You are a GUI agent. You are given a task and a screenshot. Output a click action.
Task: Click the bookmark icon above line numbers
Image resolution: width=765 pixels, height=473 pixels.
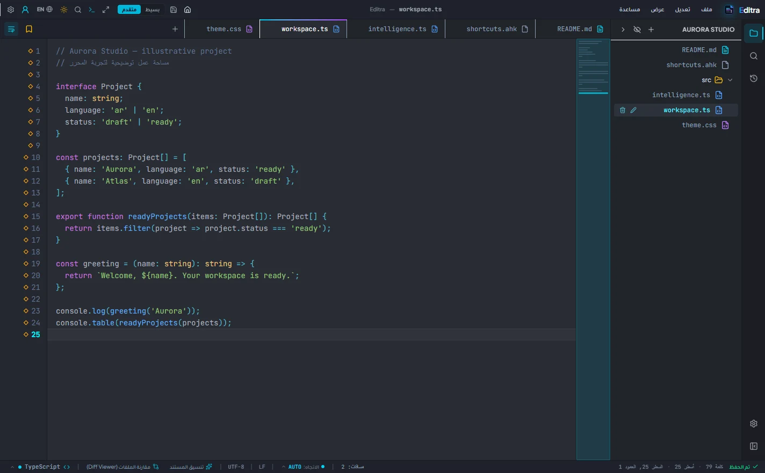click(x=29, y=29)
